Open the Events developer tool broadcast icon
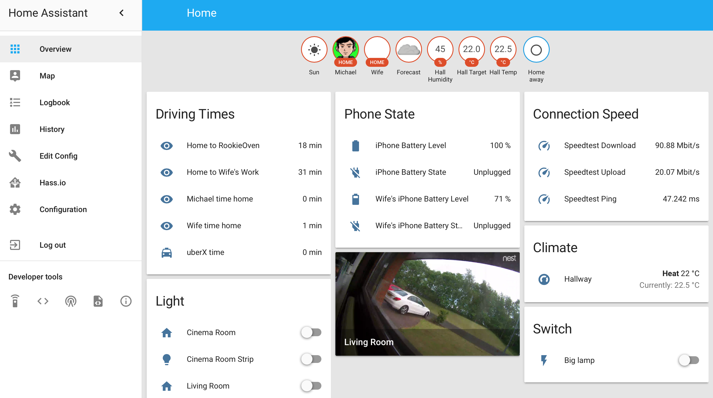The height and width of the screenshot is (398, 713). pos(71,301)
